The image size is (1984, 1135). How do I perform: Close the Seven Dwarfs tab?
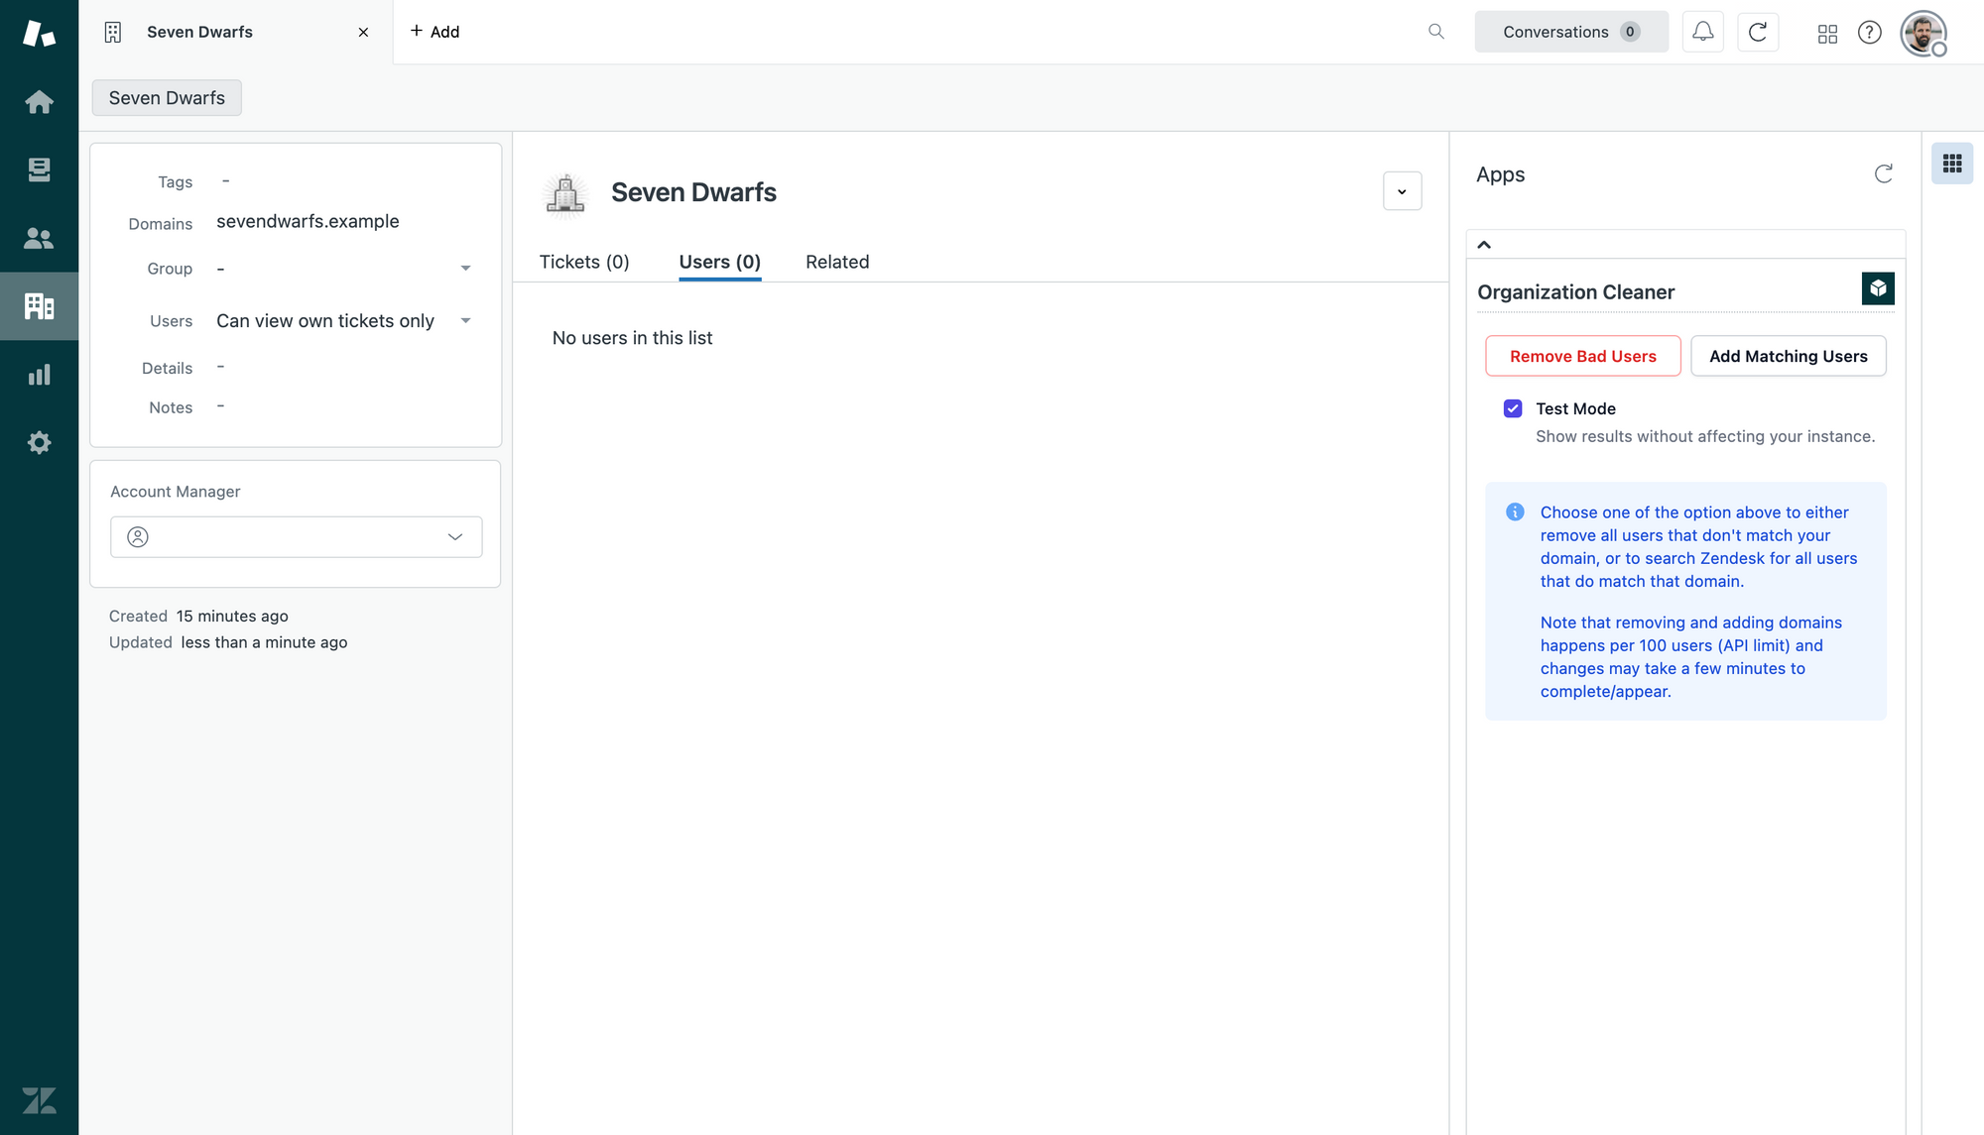coord(363,32)
